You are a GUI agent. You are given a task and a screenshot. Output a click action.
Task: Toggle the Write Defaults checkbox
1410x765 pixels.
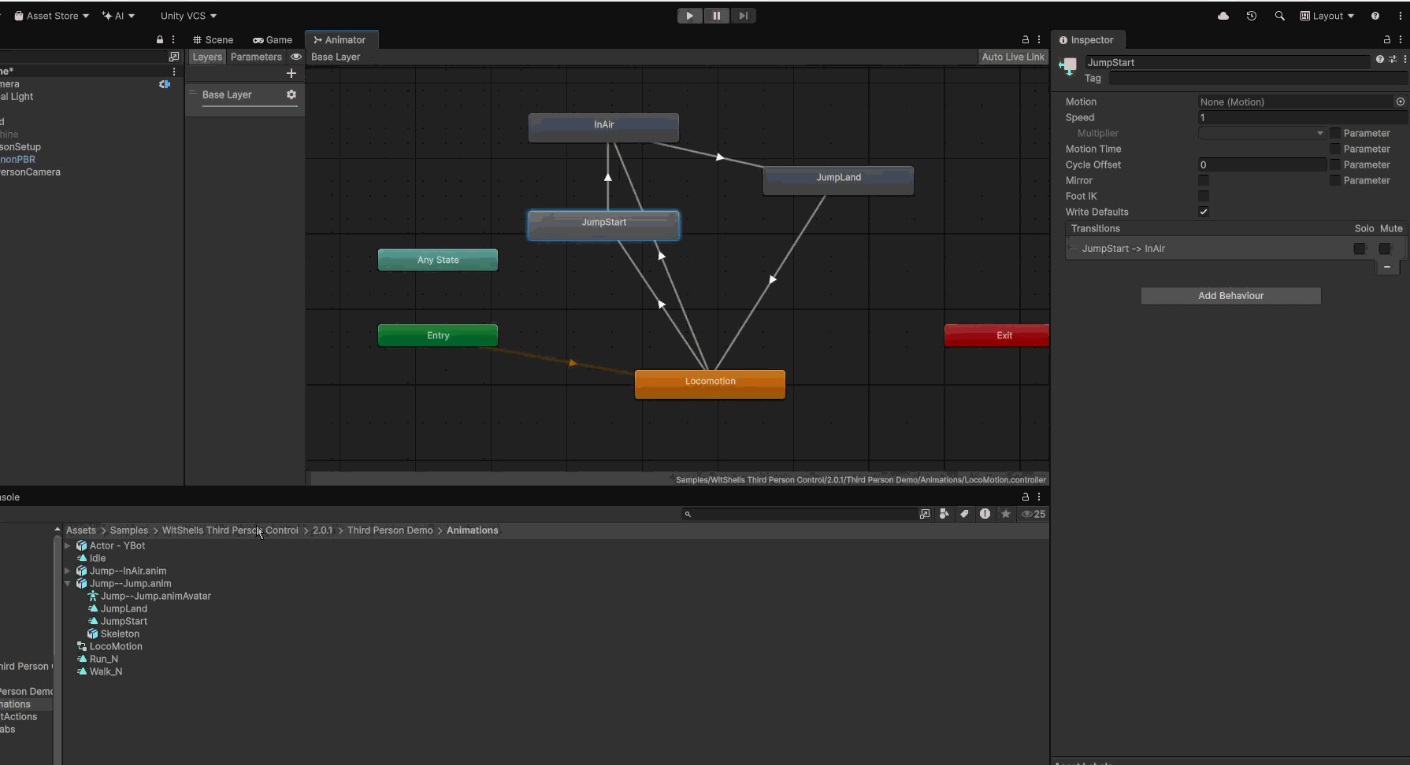coord(1204,212)
